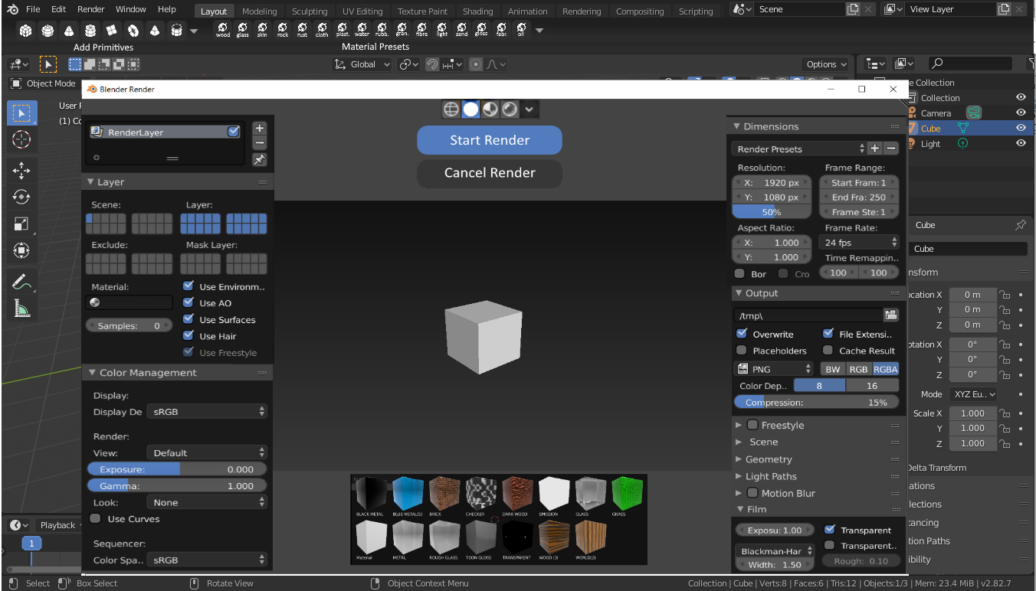Select the Measure ruler tool
1036x591 pixels.
click(x=21, y=309)
